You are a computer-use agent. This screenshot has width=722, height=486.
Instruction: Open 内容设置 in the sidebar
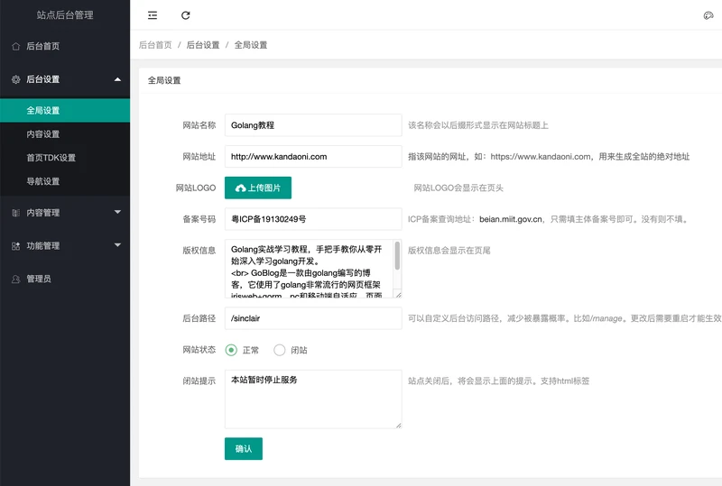click(43, 134)
